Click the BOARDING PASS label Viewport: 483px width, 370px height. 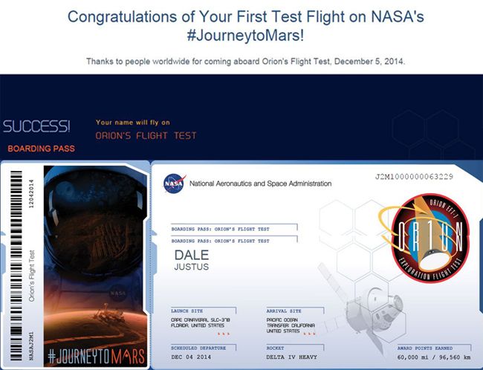coord(42,149)
